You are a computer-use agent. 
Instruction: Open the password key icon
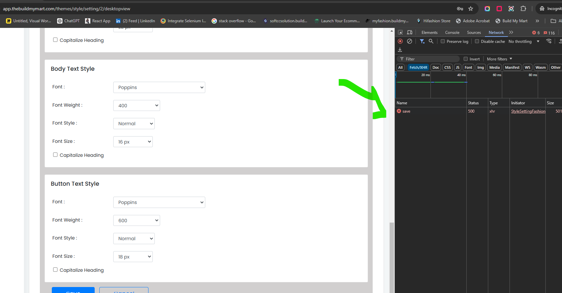pyautogui.click(x=460, y=9)
